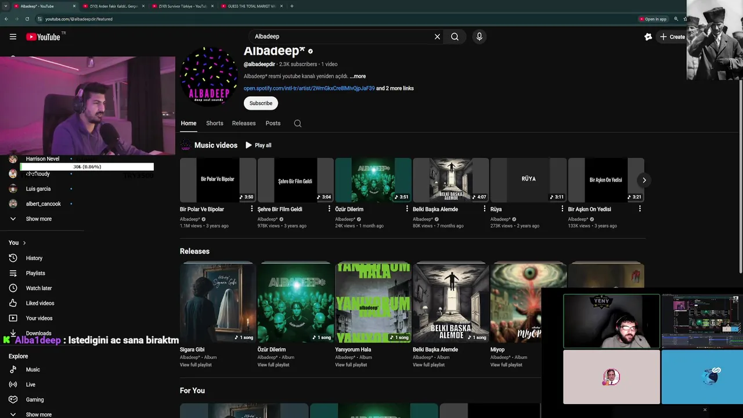Clear the search box with X
743x418 pixels.
pyautogui.click(x=437, y=37)
